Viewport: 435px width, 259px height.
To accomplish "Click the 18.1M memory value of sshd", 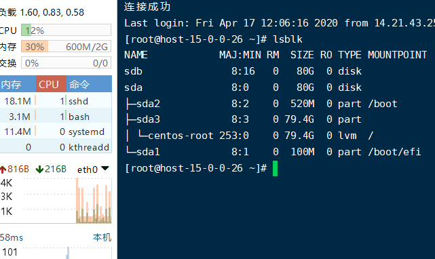I will [17, 101].
